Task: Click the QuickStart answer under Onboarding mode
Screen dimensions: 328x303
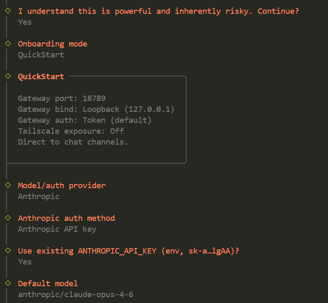Action: click(41, 55)
